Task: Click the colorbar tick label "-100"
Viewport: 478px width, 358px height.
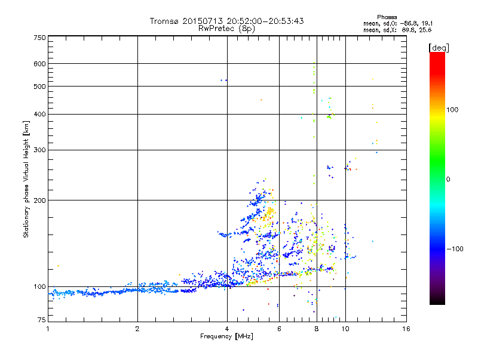Action: [455, 249]
